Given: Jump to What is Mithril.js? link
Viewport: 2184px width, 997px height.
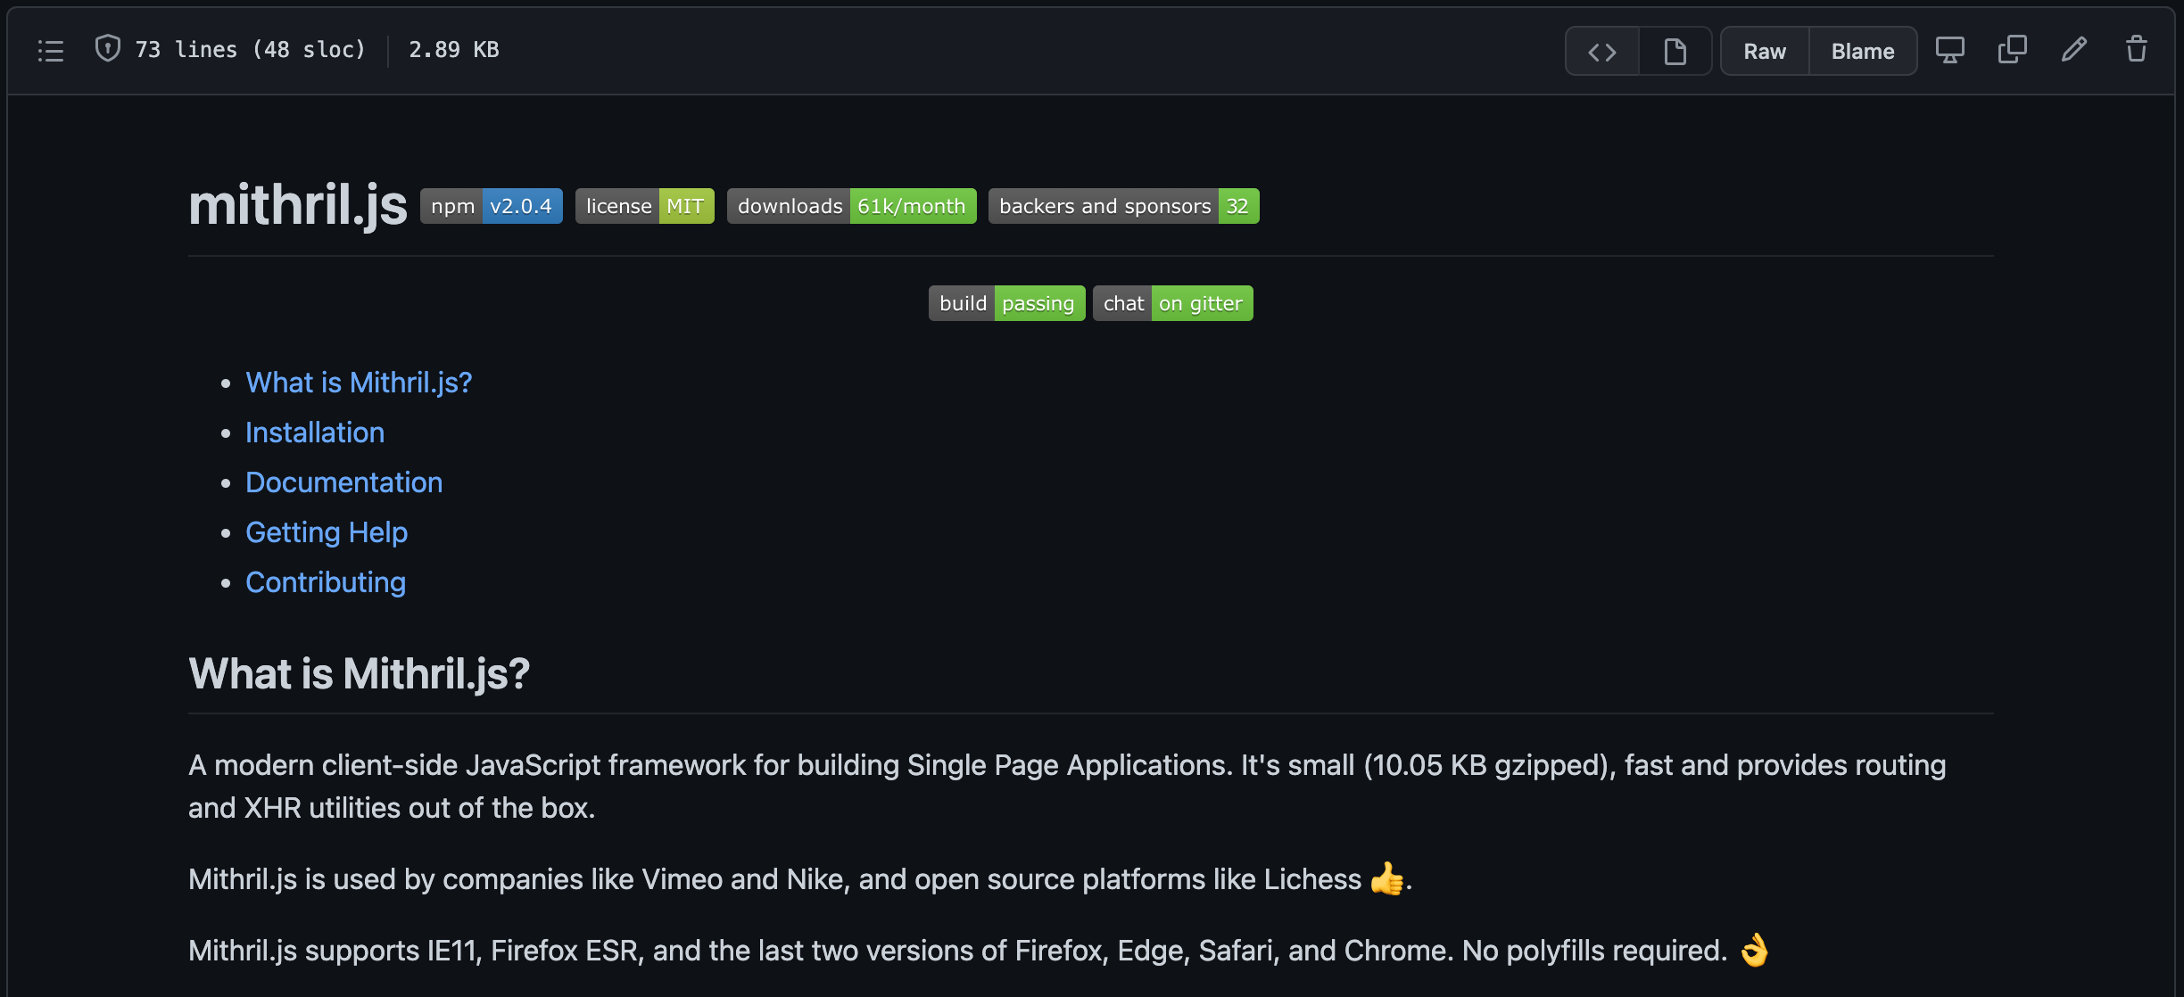Looking at the screenshot, I should click(359, 383).
